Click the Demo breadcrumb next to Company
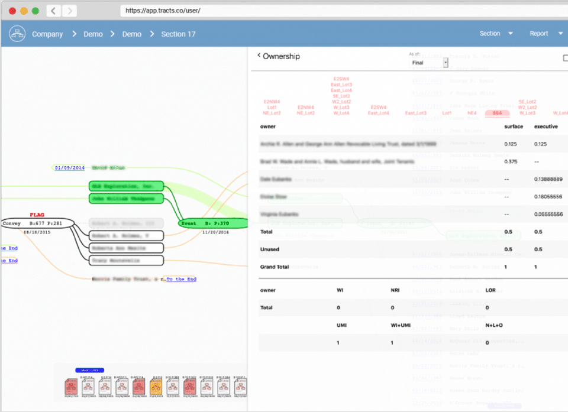The height and width of the screenshot is (412, 568). click(93, 34)
